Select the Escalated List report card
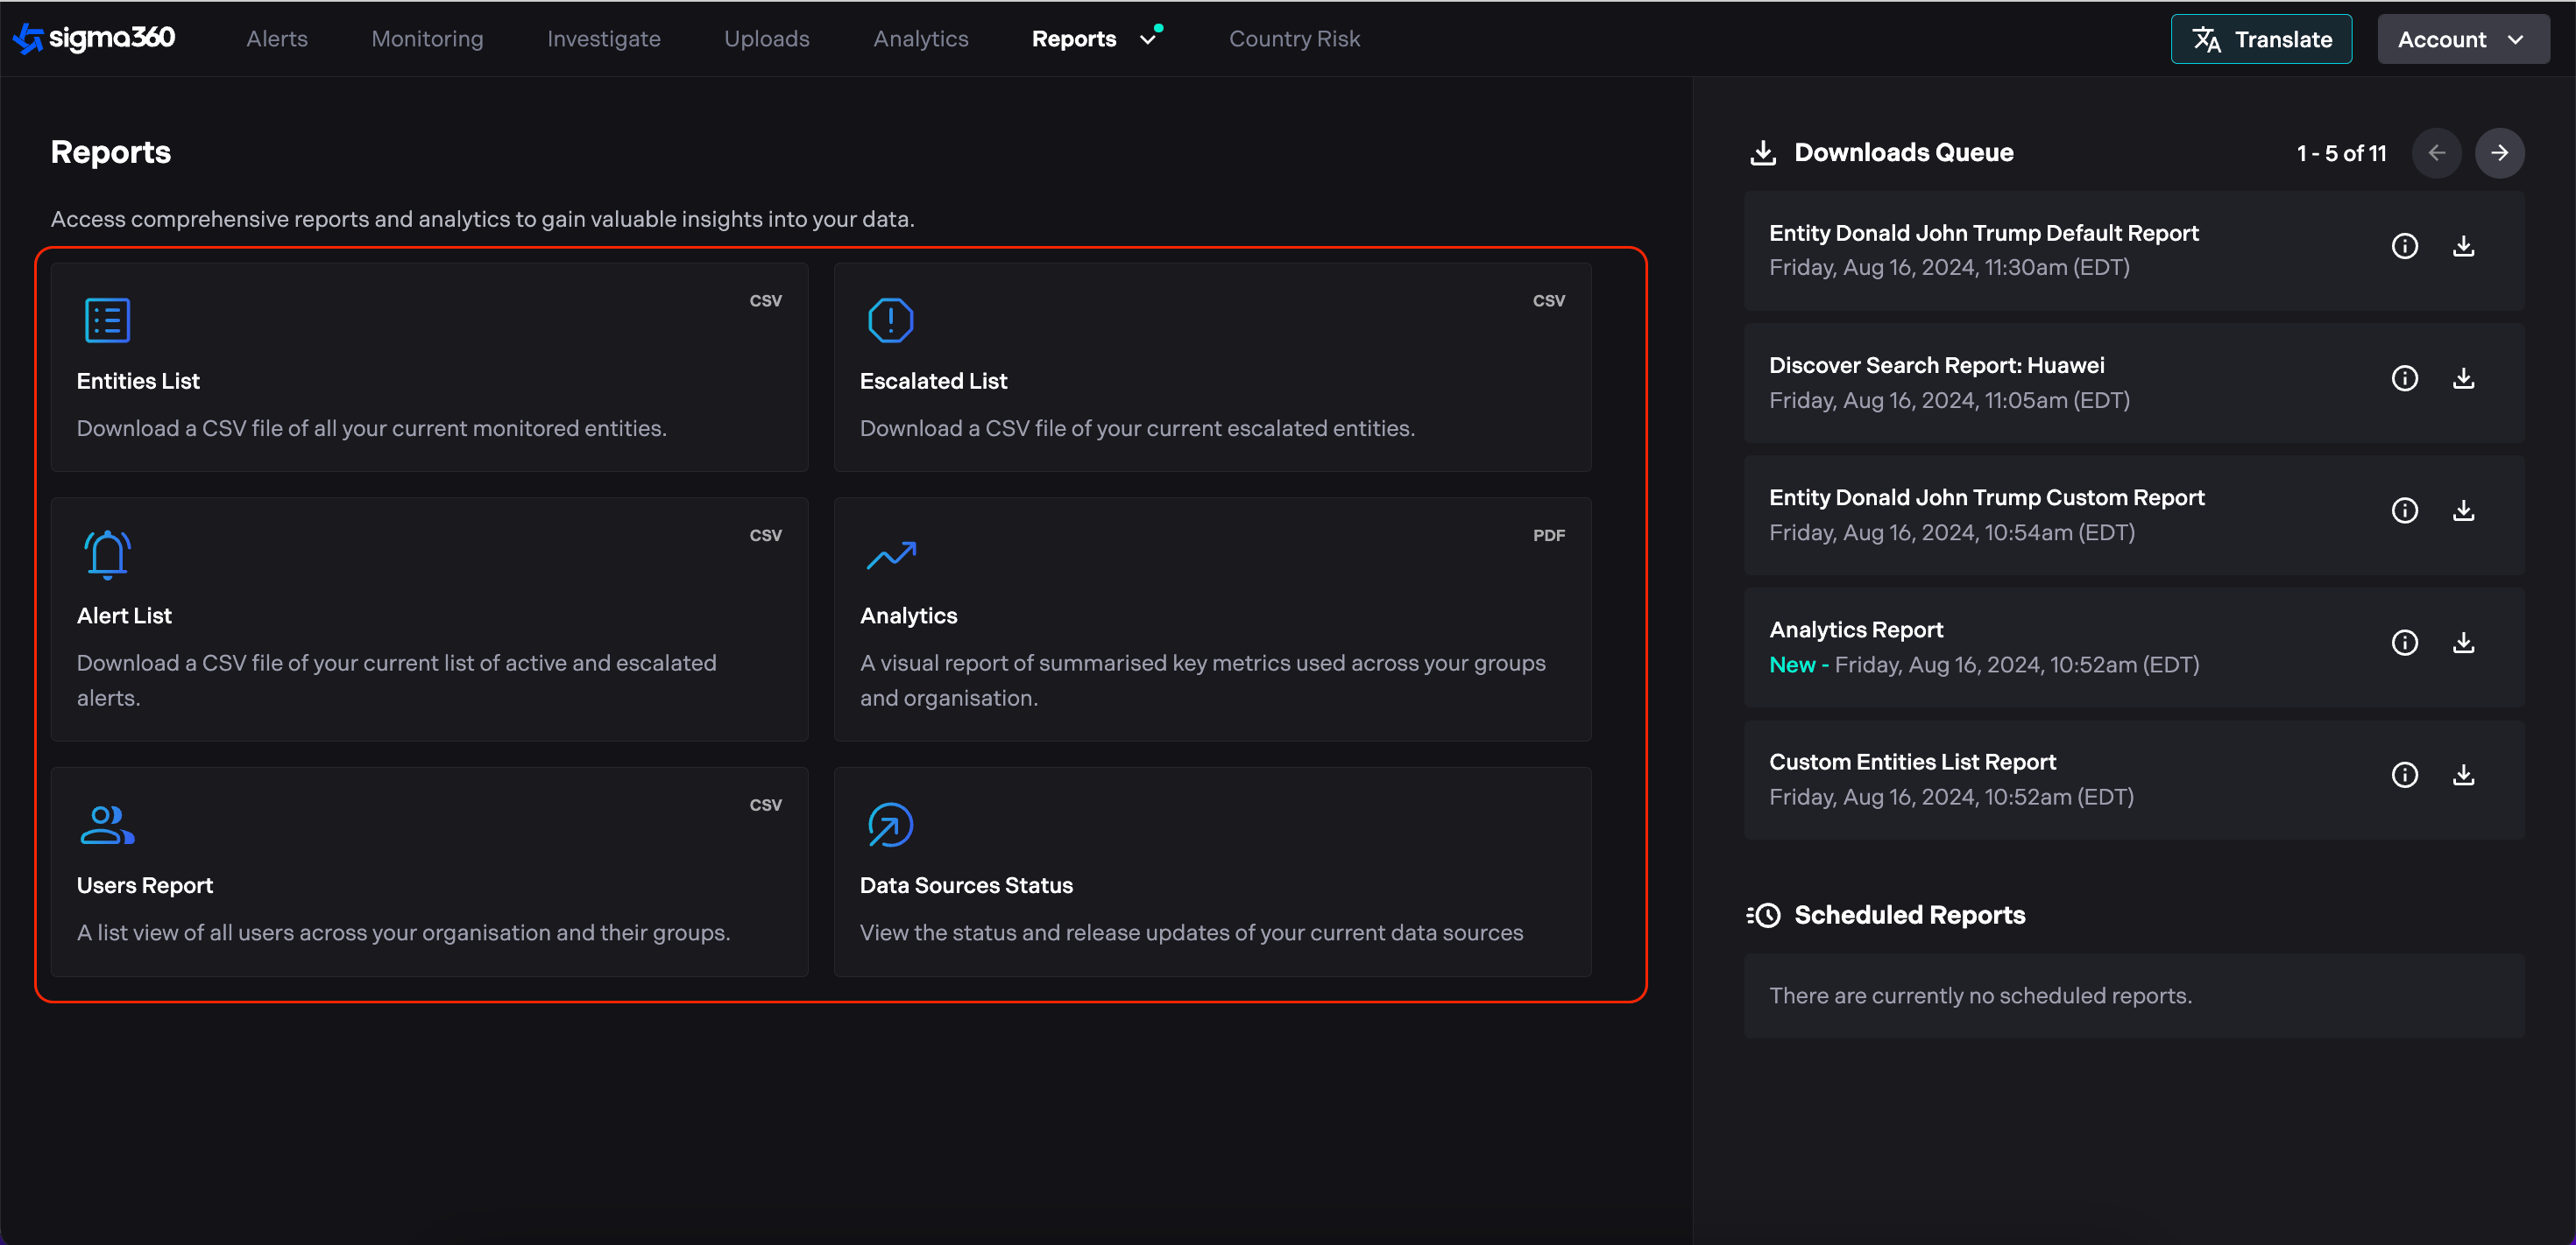The width and height of the screenshot is (2576, 1245). 1212,367
